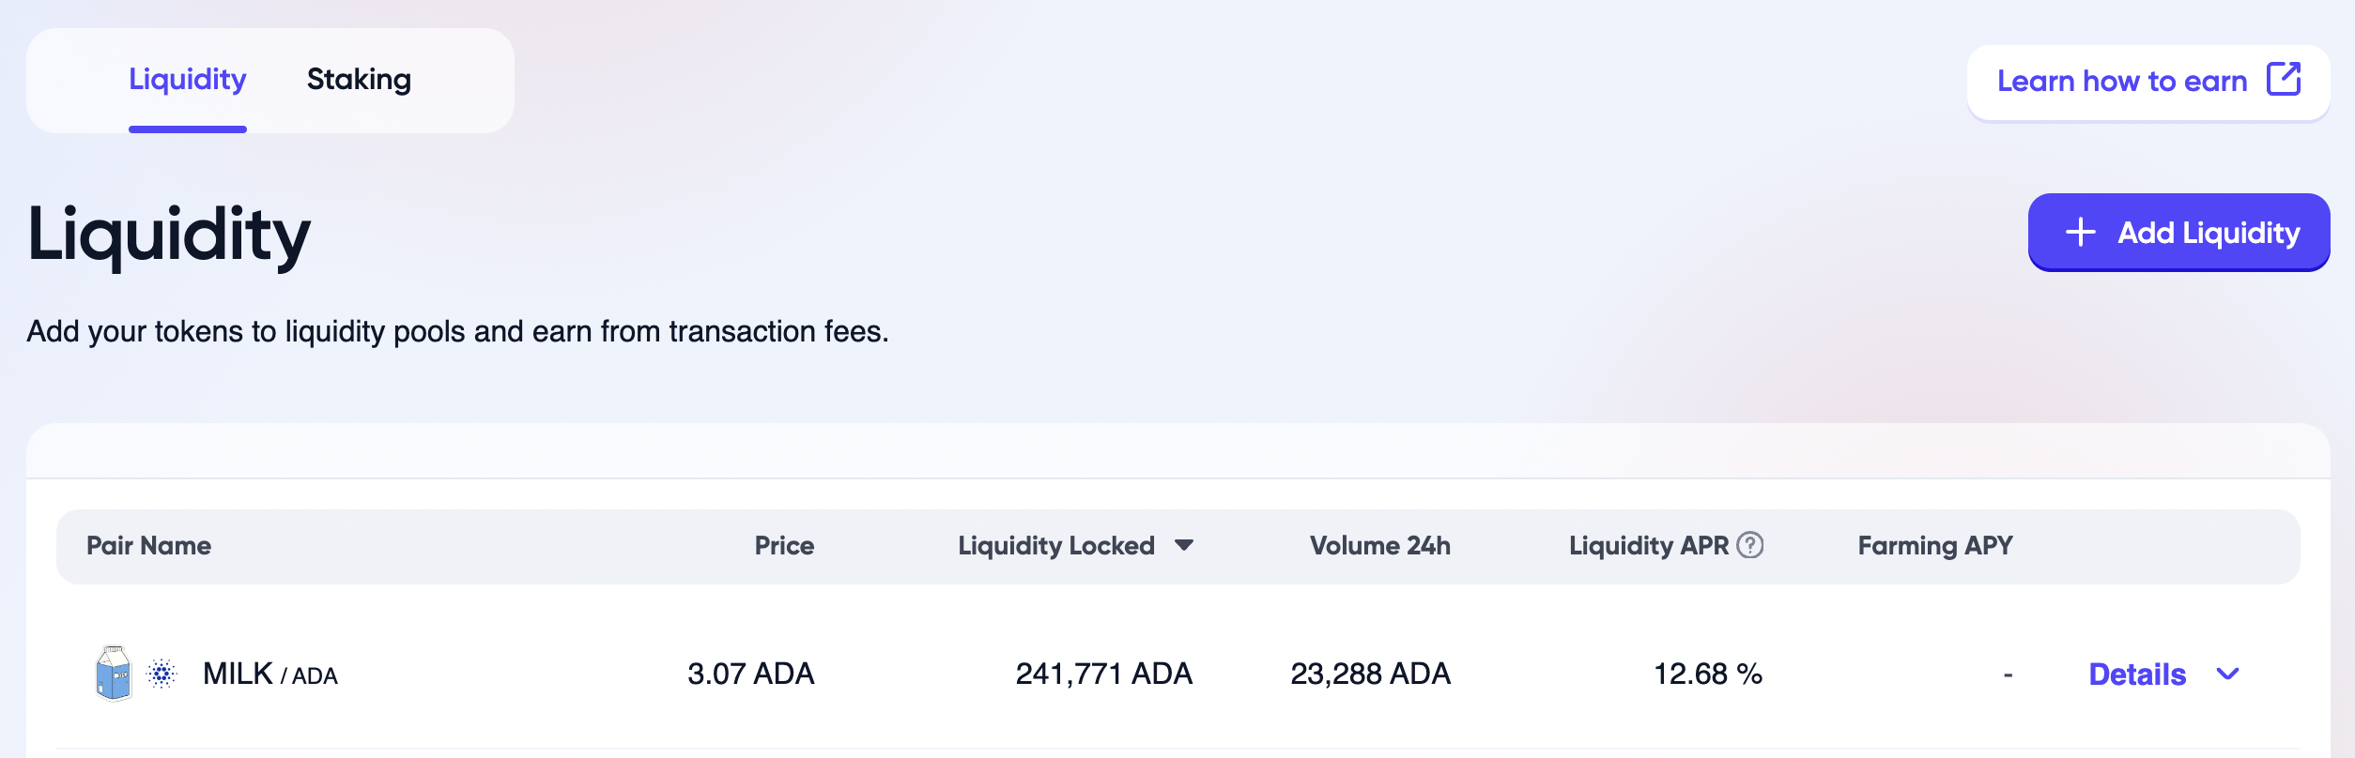Screen dimensions: 2355x758
Task: Click the MILK carton token icon
Action: point(114,674)
